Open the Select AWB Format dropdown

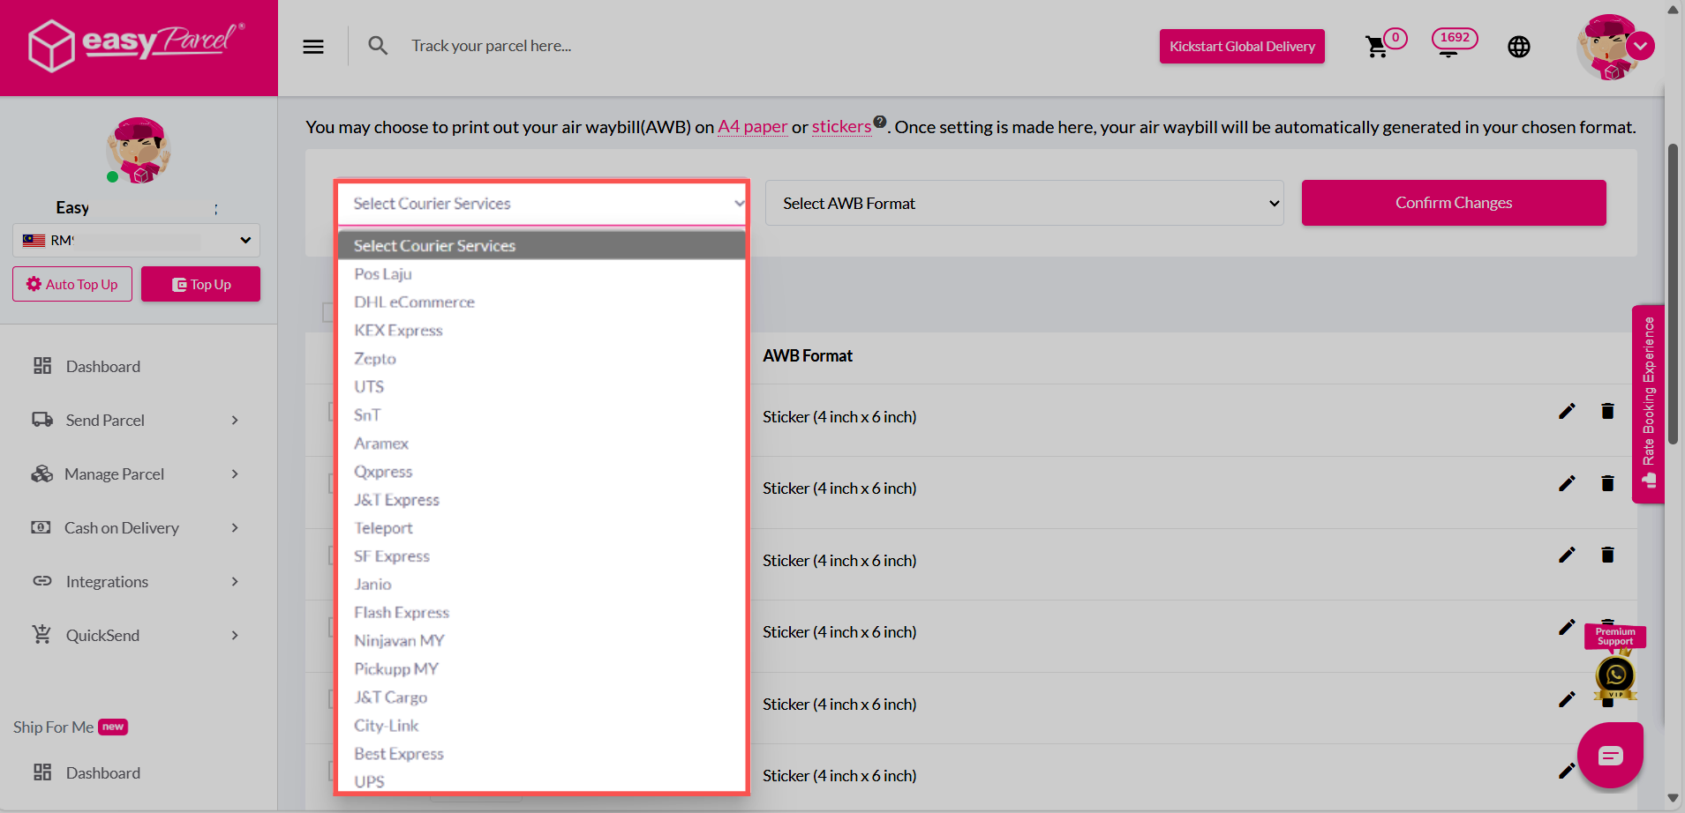click(1024, 203)
